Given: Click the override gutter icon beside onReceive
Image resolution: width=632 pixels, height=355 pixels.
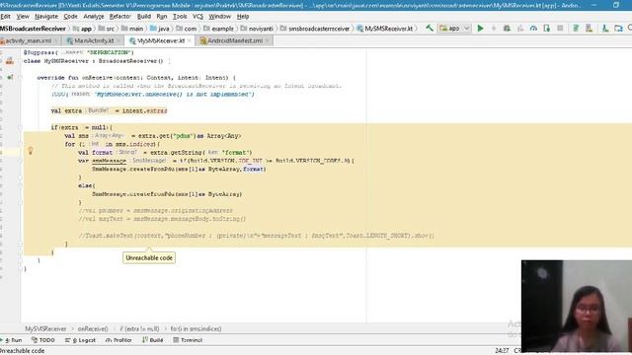Looking at the screenshot, I should click(x=10, y=77).
